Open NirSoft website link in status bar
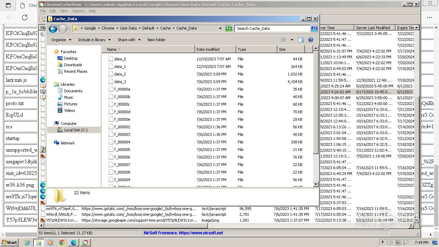The width and height of the screenshot is (439, 247). click(x=183, y=233)
